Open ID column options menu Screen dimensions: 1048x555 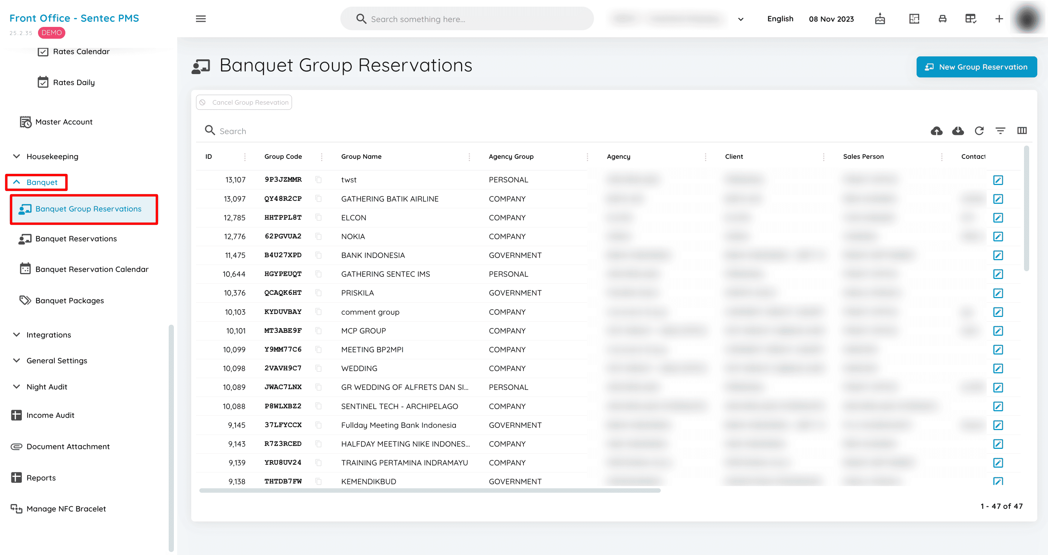[244, 157]
